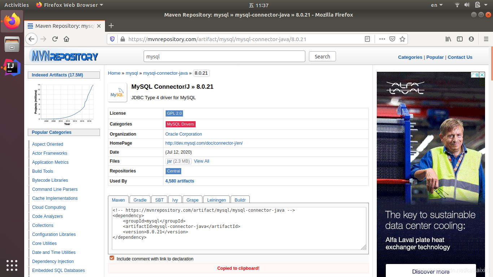The height and width of the screenshot is (277, 493).
Task: Reload the page with the refresh icon
Action: (x=55, y=39)
